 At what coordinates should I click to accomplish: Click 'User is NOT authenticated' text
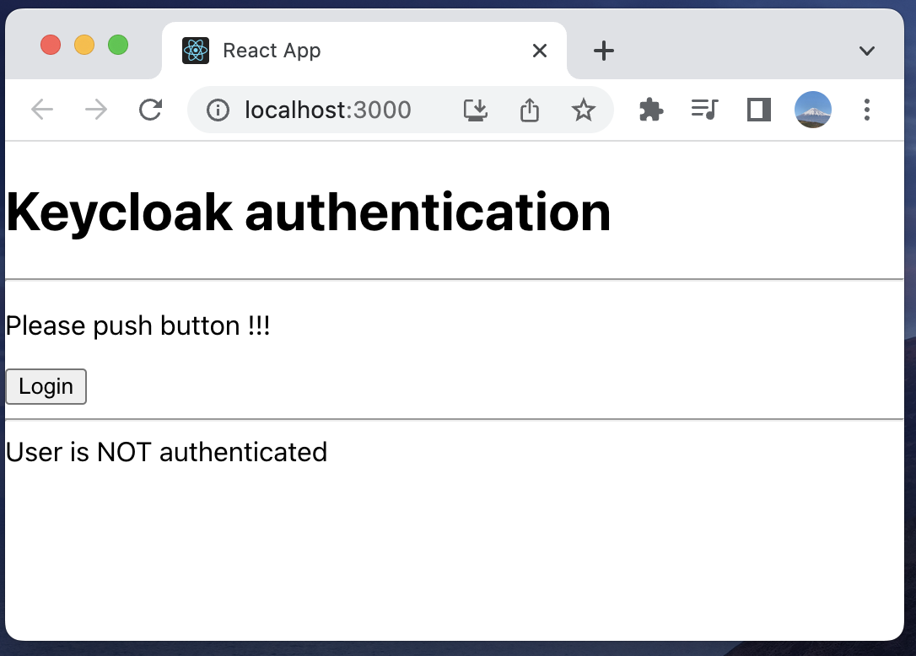[166, 452]
